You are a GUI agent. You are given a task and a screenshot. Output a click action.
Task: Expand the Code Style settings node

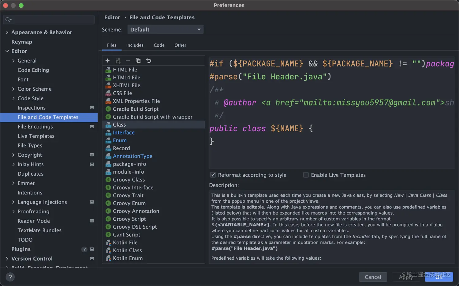coord(13,98)
